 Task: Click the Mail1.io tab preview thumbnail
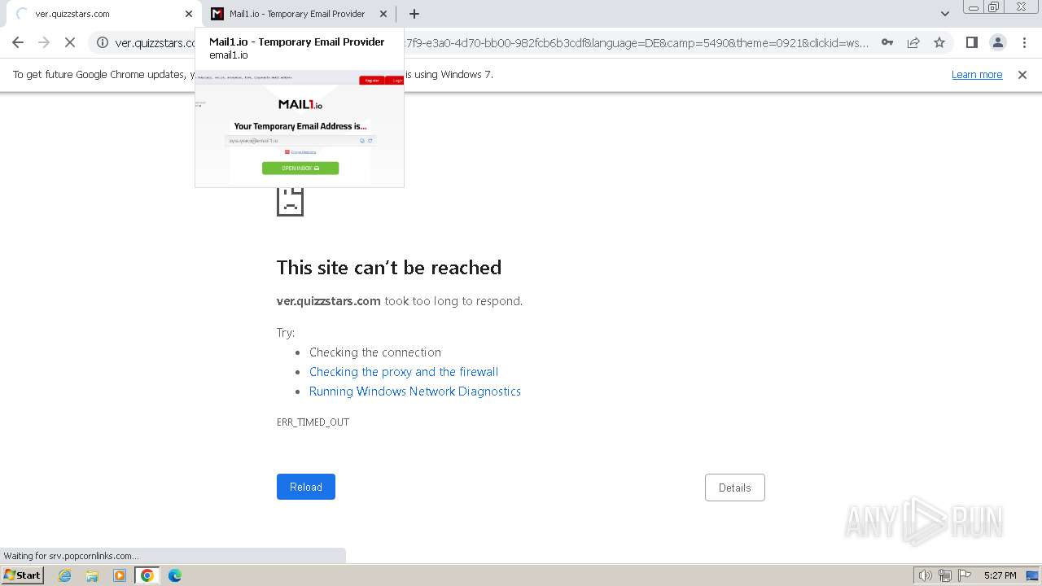pyautogui.click(x=300, y=128)
